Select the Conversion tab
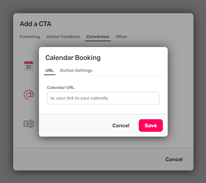Screen dimensions: 206x183 click(98, 37)
